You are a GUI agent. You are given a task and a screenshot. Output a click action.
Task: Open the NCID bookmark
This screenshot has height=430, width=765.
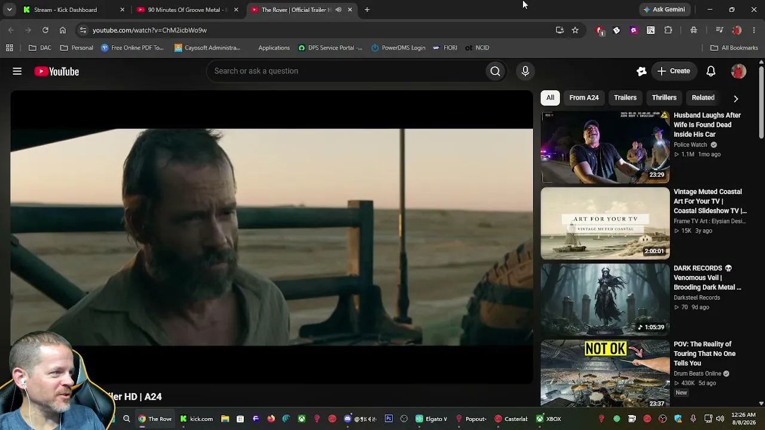[x=477, y=48]
